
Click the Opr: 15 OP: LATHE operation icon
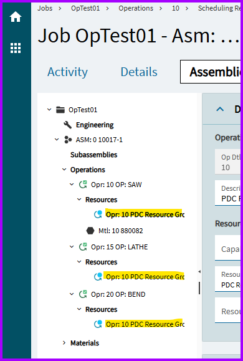click(83, 247)
